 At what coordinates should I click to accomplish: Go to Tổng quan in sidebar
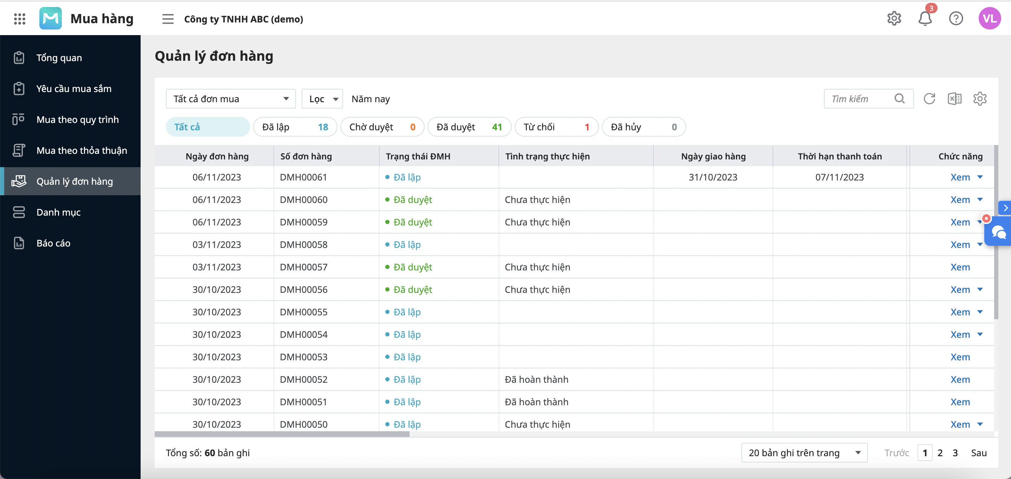70,58
